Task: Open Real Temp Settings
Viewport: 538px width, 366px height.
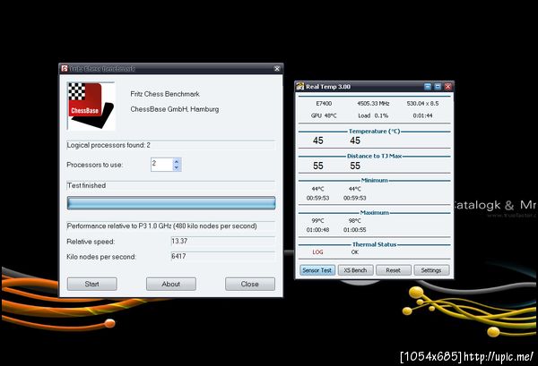Action: coord(431,270)
